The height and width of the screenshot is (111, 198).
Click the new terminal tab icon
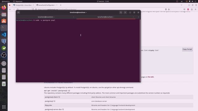coord(19,12)
